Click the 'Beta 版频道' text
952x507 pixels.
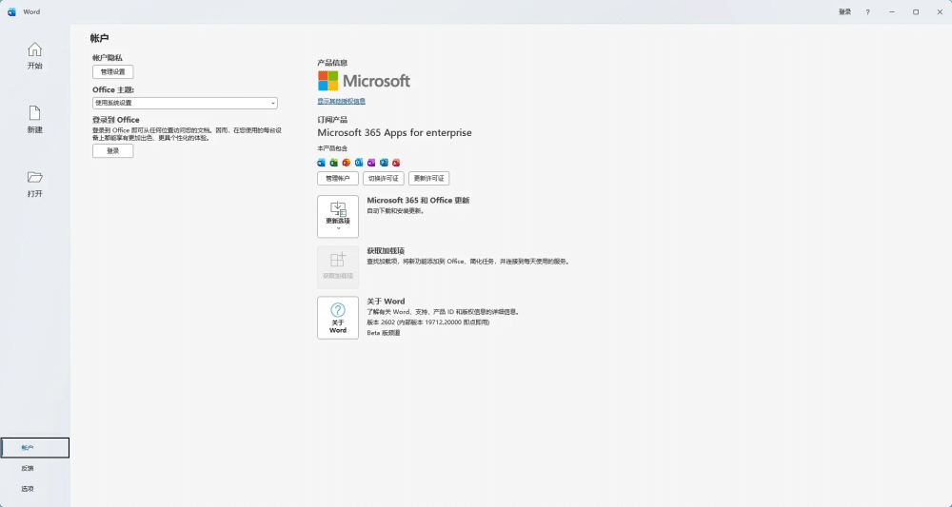(x=384, y=333)
